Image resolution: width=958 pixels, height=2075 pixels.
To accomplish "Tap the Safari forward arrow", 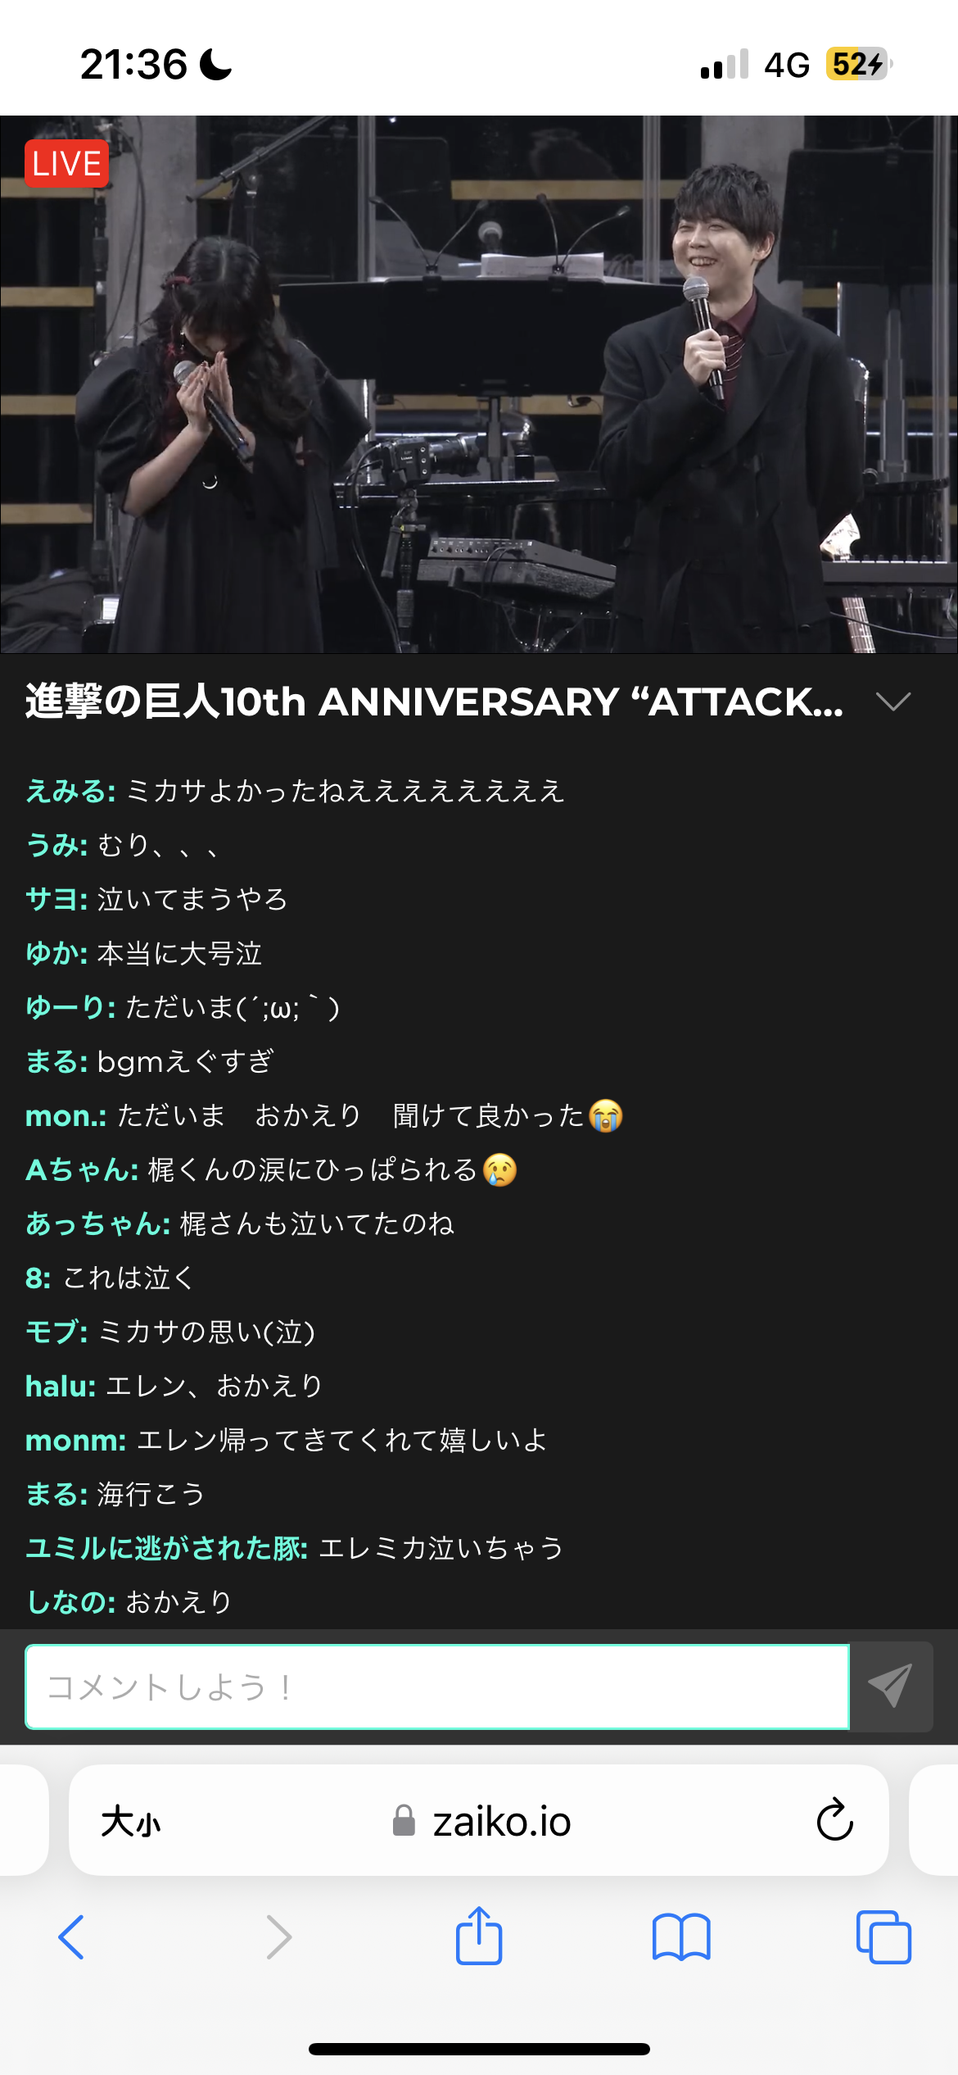I will pyautogui.click(x=278, y=1937).
